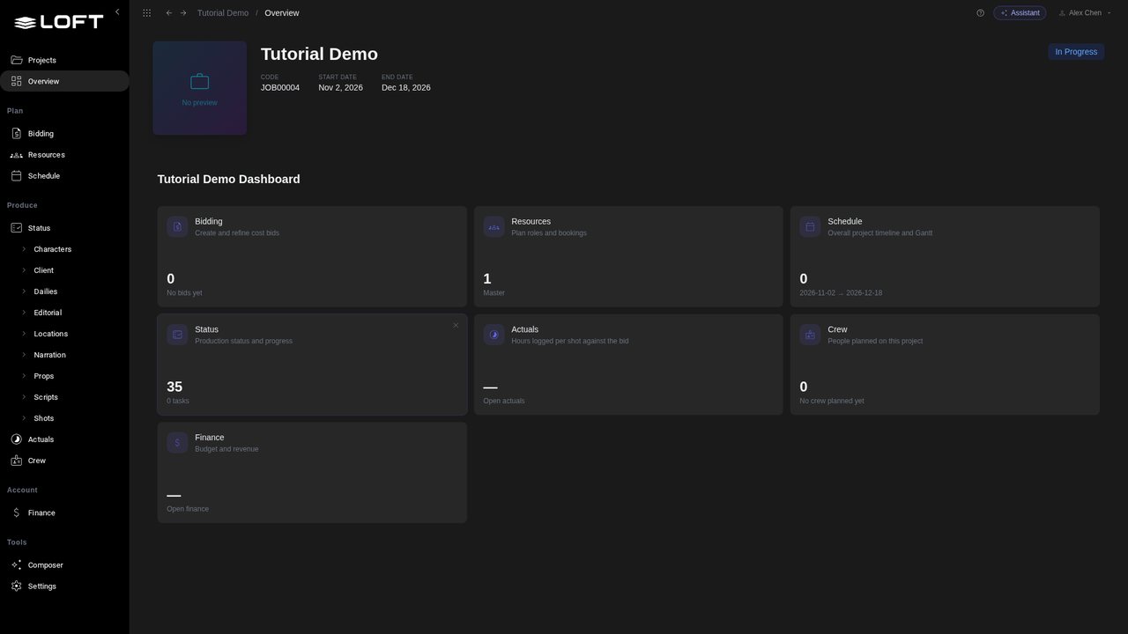1128x634 pixels.
Task: Expand the Characters tree item
Action: [24, 249]
